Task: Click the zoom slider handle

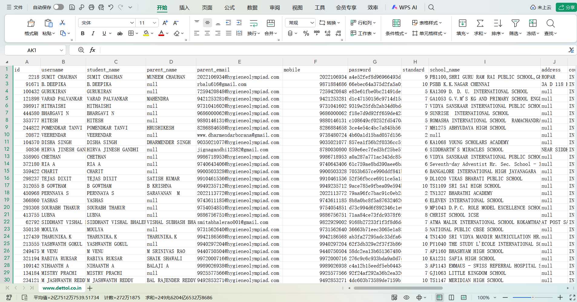Action: (533, 297)
